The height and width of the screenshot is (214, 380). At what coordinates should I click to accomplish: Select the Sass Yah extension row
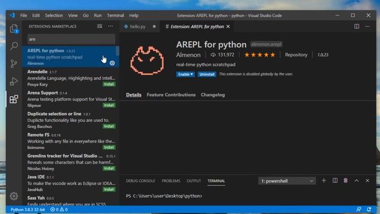click(x=71, y=201)
